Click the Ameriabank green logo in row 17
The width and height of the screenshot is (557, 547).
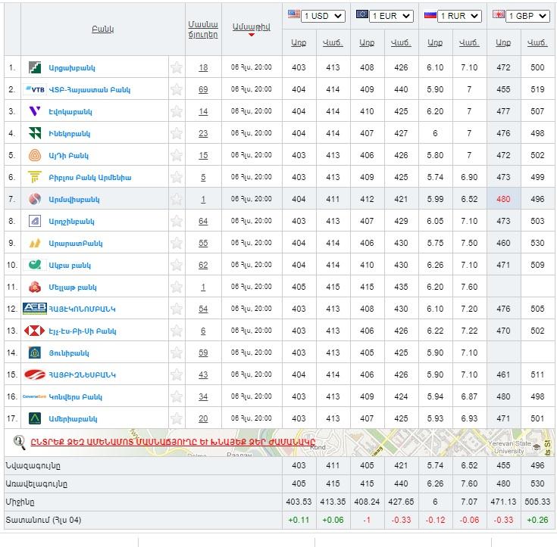point(35,418)
